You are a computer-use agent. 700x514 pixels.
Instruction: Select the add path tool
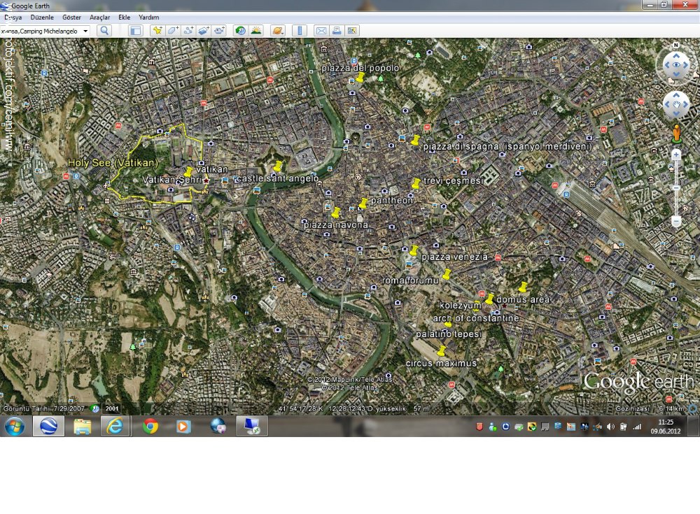tap(188, 30)
